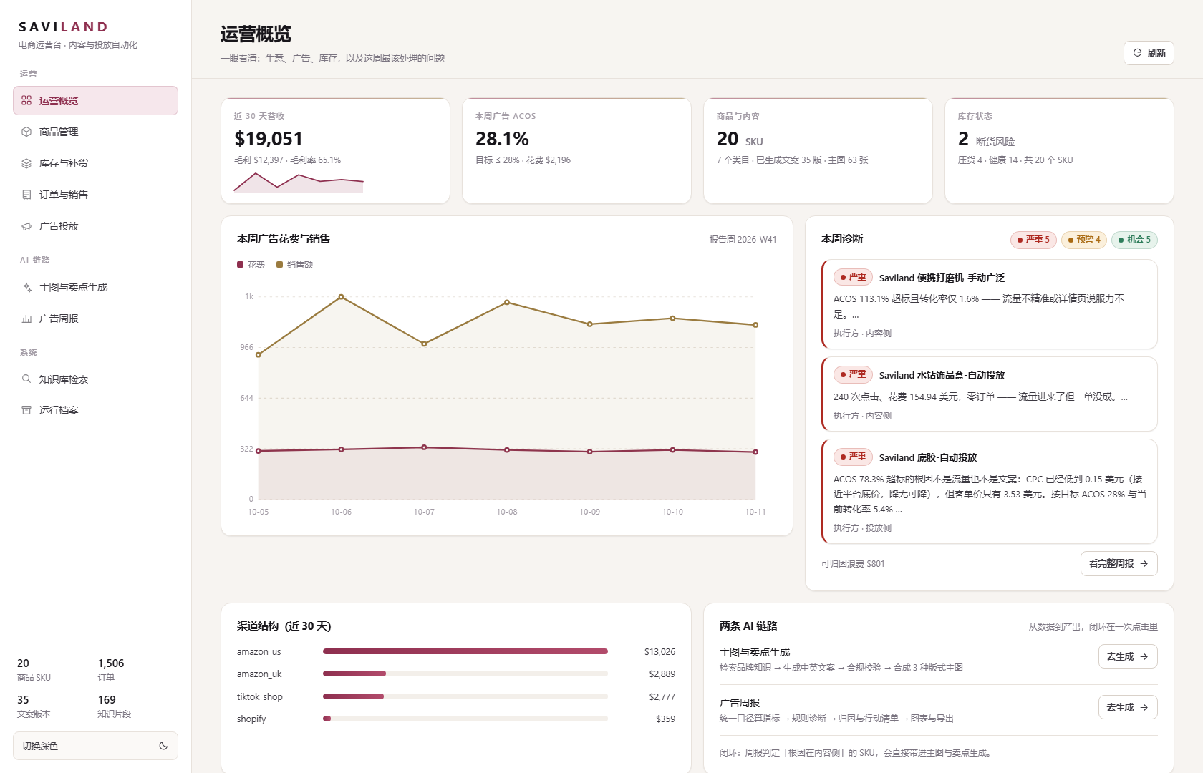The height and width of the screenshot is (773, 1203).
Task: Click the 广告周报 bar chart icon
Action: click(26, 319)
